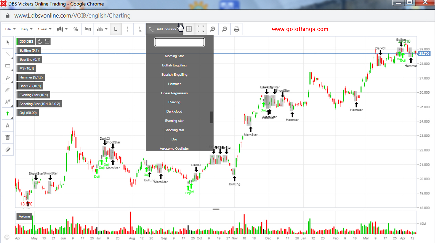Click the Doji (99.99) indicator label
This screenshot has height=243, width=435.
pyautogui.click(x=28, y=113)
